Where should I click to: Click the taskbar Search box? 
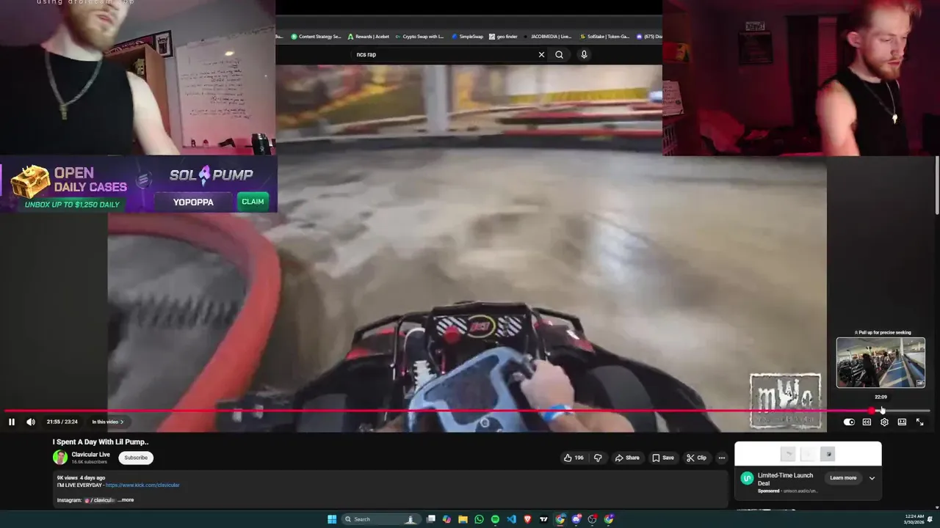point(380,519)
